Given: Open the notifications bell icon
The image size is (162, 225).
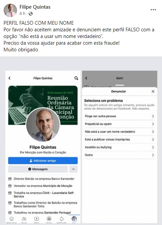Looking at the screenshot, I should click(x=62, y=219).
